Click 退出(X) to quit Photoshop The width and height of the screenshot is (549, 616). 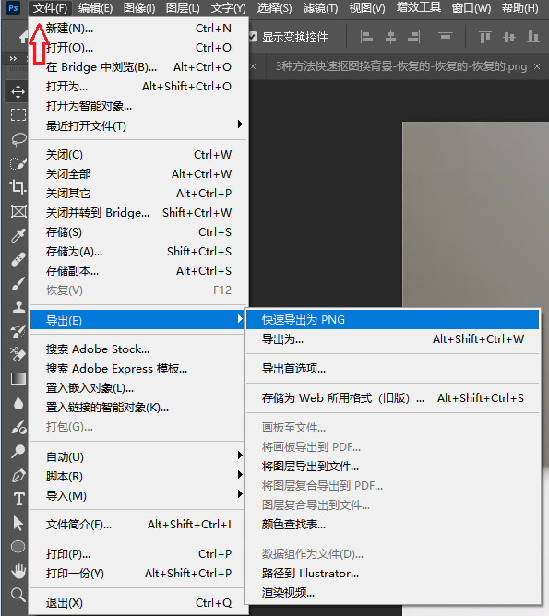pyautogui.click(x=138, y=603)
